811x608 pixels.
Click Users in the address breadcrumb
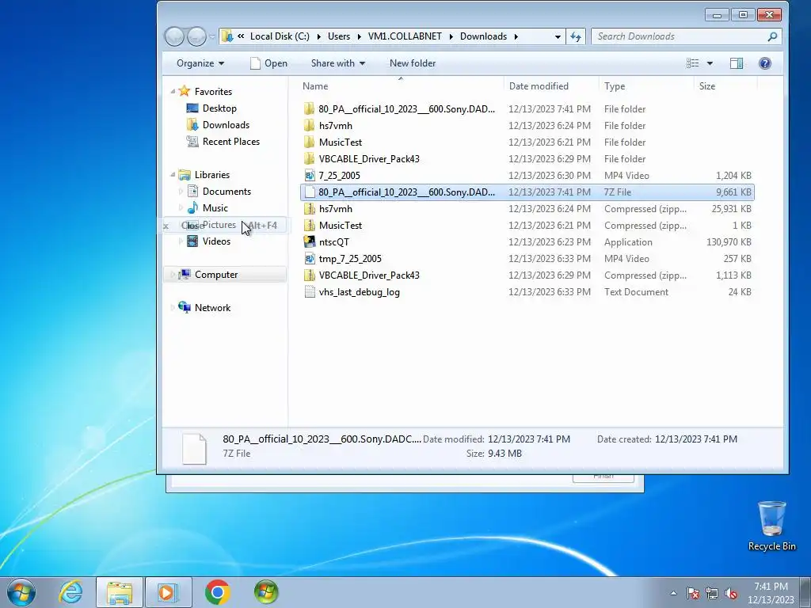click(339, 36)
